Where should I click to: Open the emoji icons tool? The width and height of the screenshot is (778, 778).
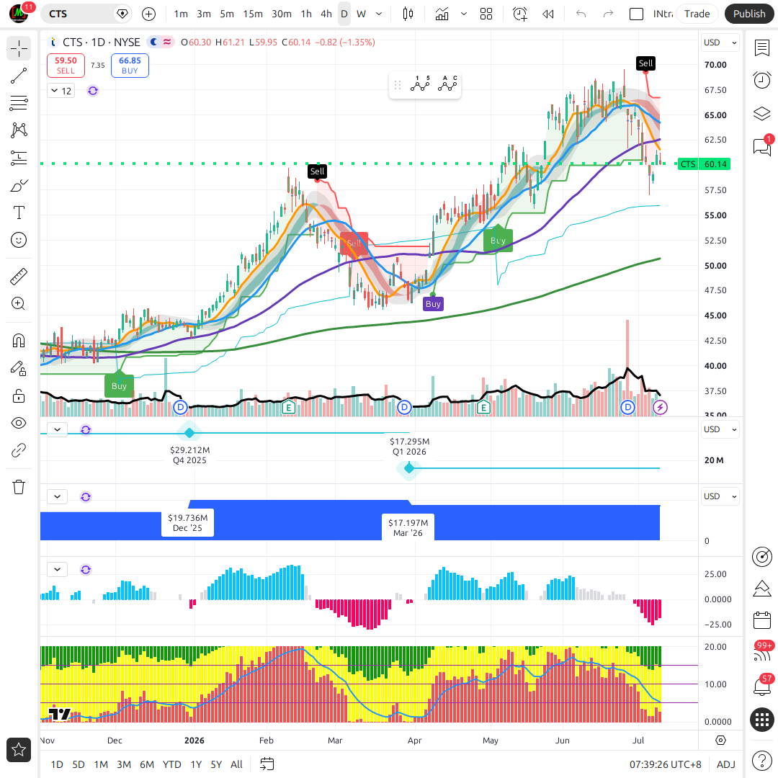point(19,240)
